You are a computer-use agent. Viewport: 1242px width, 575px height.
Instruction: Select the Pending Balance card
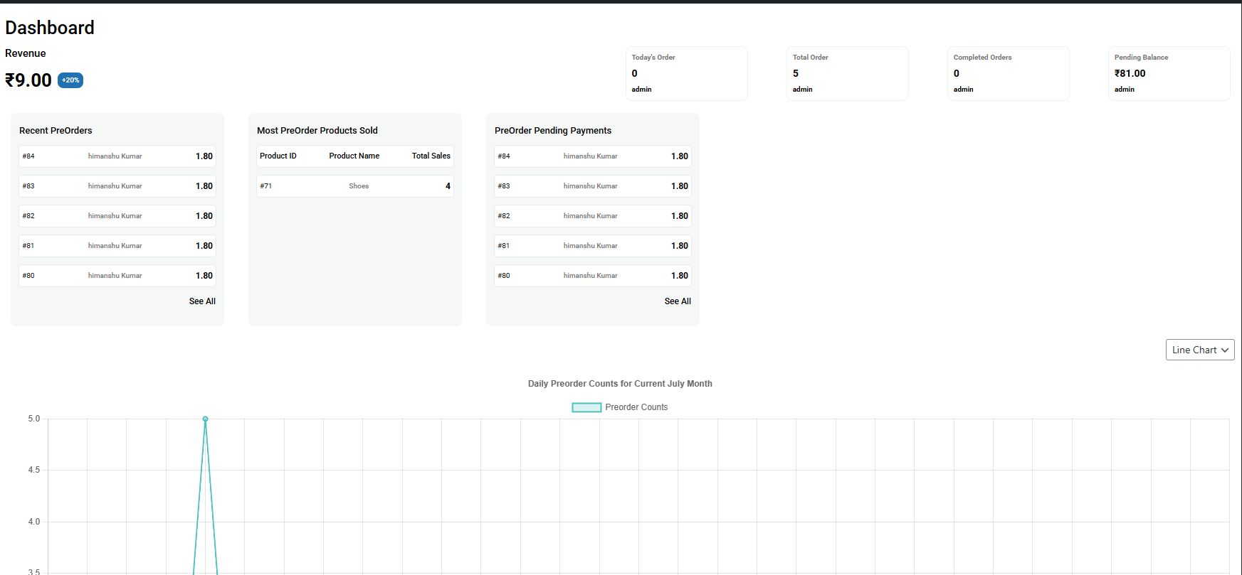coord(1169,73)
